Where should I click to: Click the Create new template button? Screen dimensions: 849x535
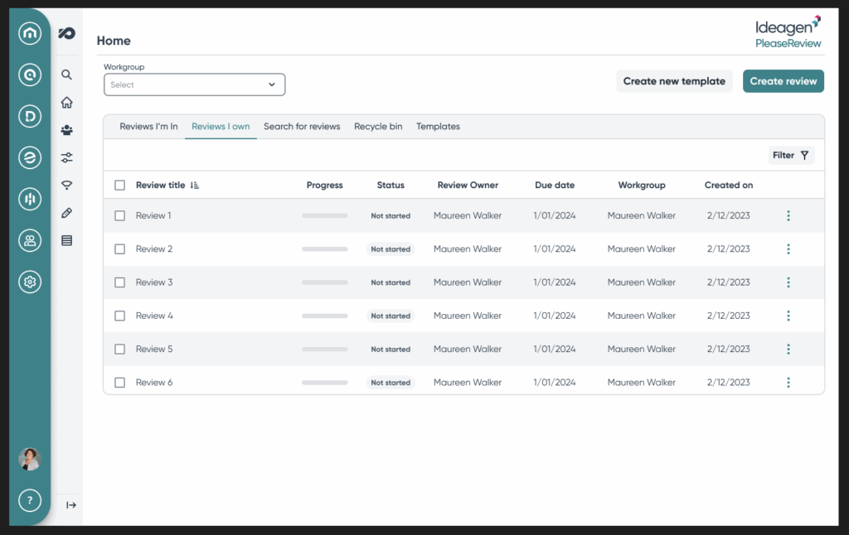[674, 81]
